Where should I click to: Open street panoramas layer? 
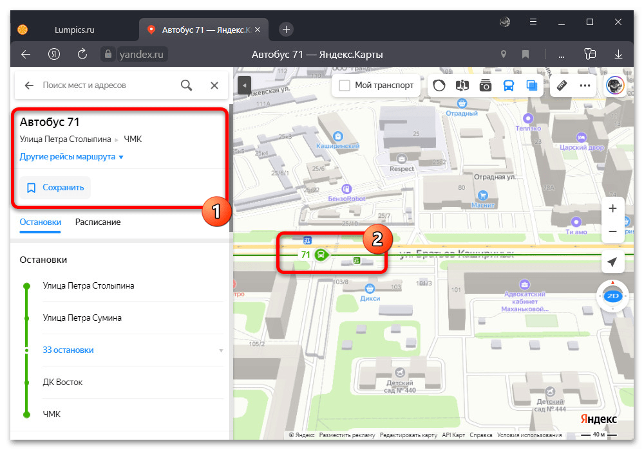[x=462, y=85]
